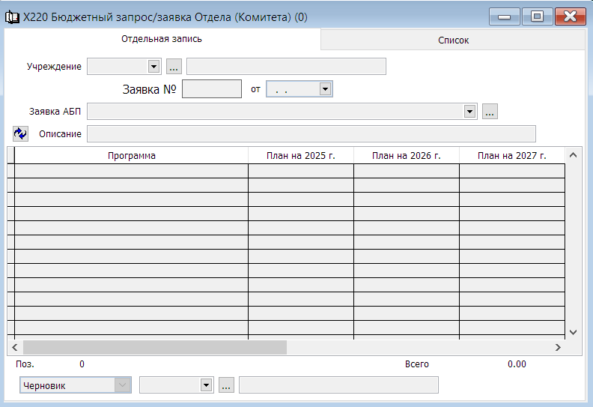Expand the Учреждение dropdown
Image resolution: width=593 pixels, height=407 pixels.
(x=154, y=67)
